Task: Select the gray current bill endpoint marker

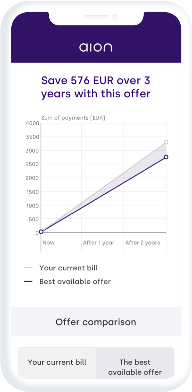Action: [x=166, y=142]
